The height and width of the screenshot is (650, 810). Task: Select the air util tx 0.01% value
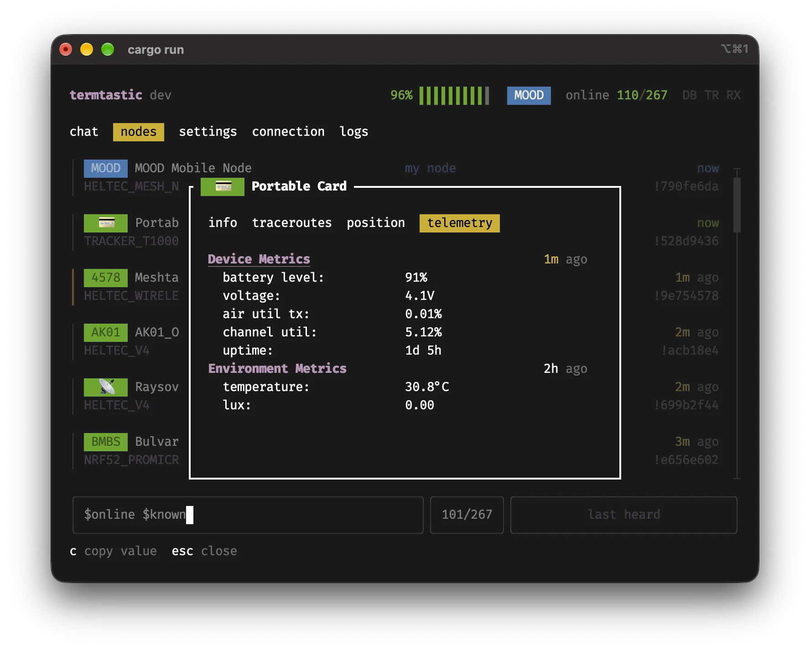pos(423,314)
